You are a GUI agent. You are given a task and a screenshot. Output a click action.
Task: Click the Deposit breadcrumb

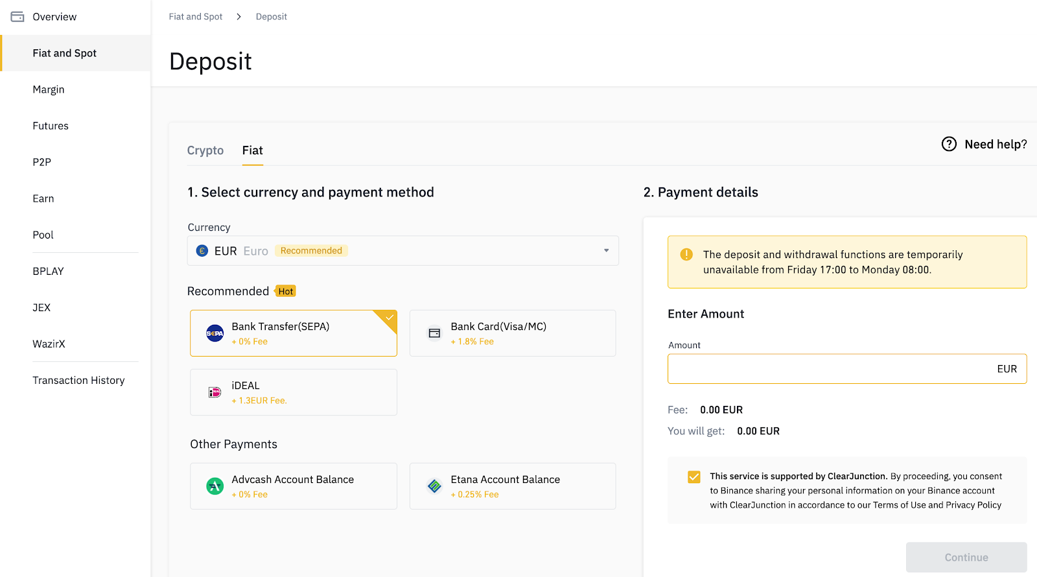271,17
